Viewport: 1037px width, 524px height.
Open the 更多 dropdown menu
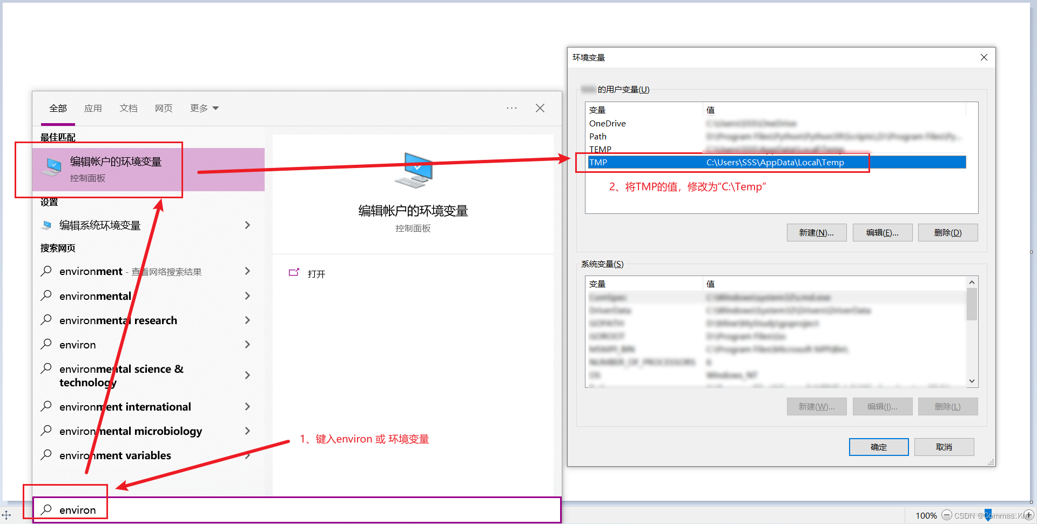204,108
